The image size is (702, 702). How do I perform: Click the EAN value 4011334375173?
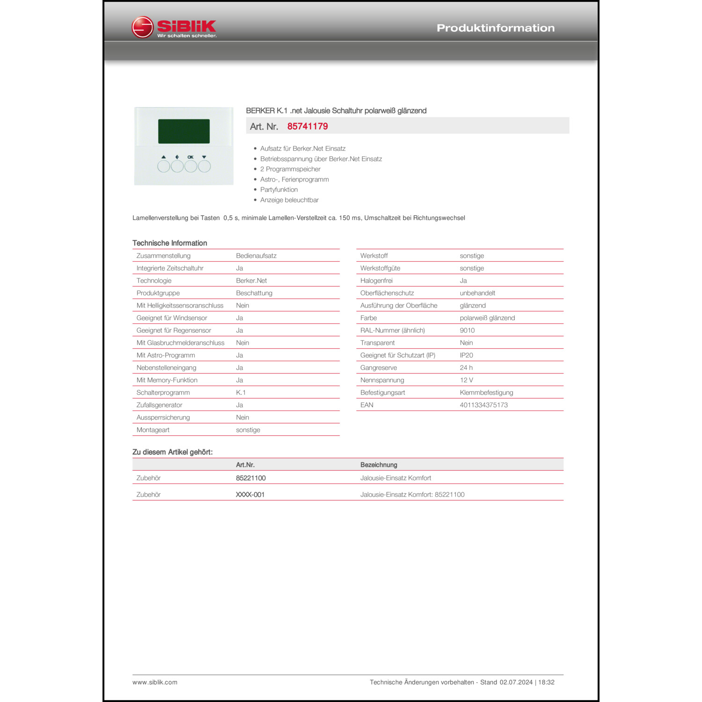point(483,405)
